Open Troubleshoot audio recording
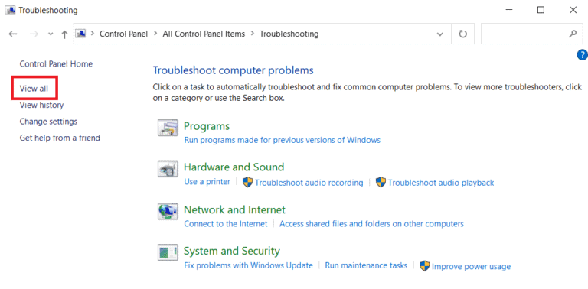 point(309,183)
